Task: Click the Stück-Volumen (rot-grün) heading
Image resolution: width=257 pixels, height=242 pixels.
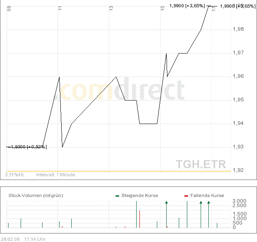Action: pyautogui.click(x=36, y=195)
